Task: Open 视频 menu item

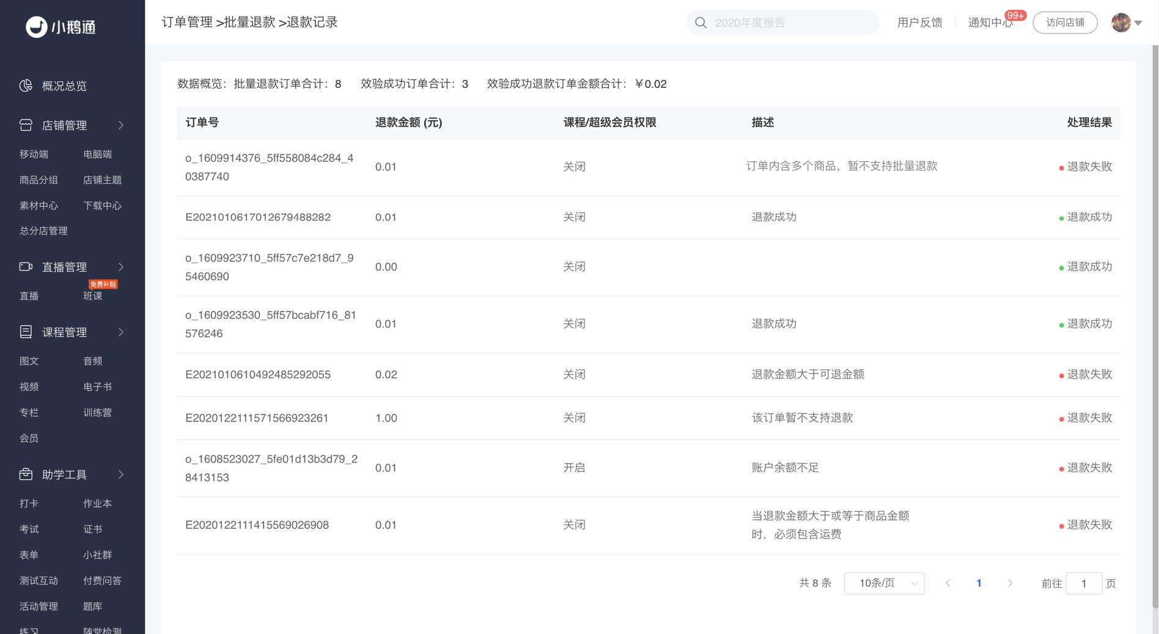Action: [x=29, y=387]
